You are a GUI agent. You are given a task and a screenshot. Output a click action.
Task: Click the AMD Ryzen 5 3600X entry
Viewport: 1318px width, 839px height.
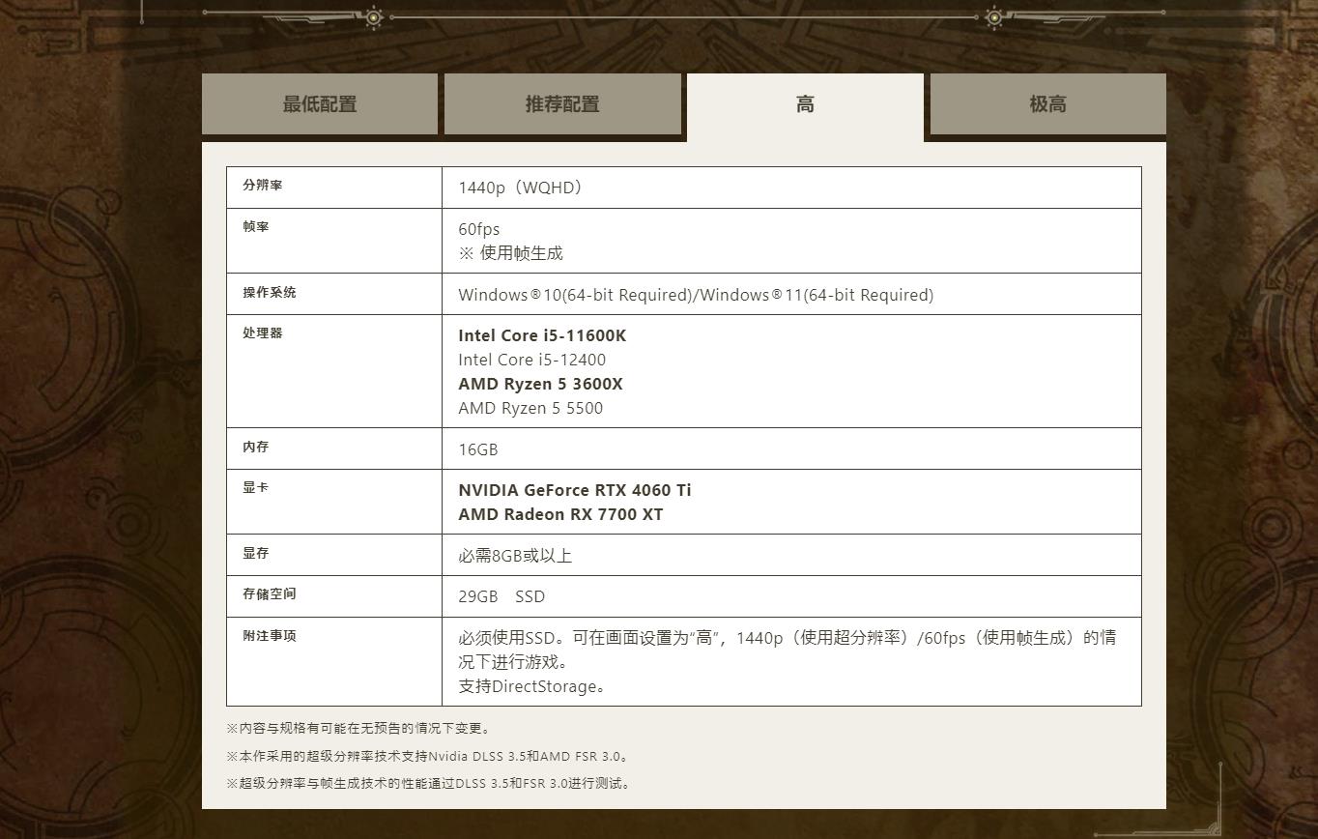[540, 384]
